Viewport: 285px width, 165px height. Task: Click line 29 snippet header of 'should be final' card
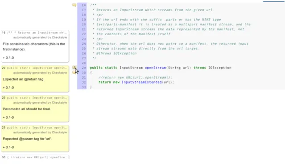(34, 98)
